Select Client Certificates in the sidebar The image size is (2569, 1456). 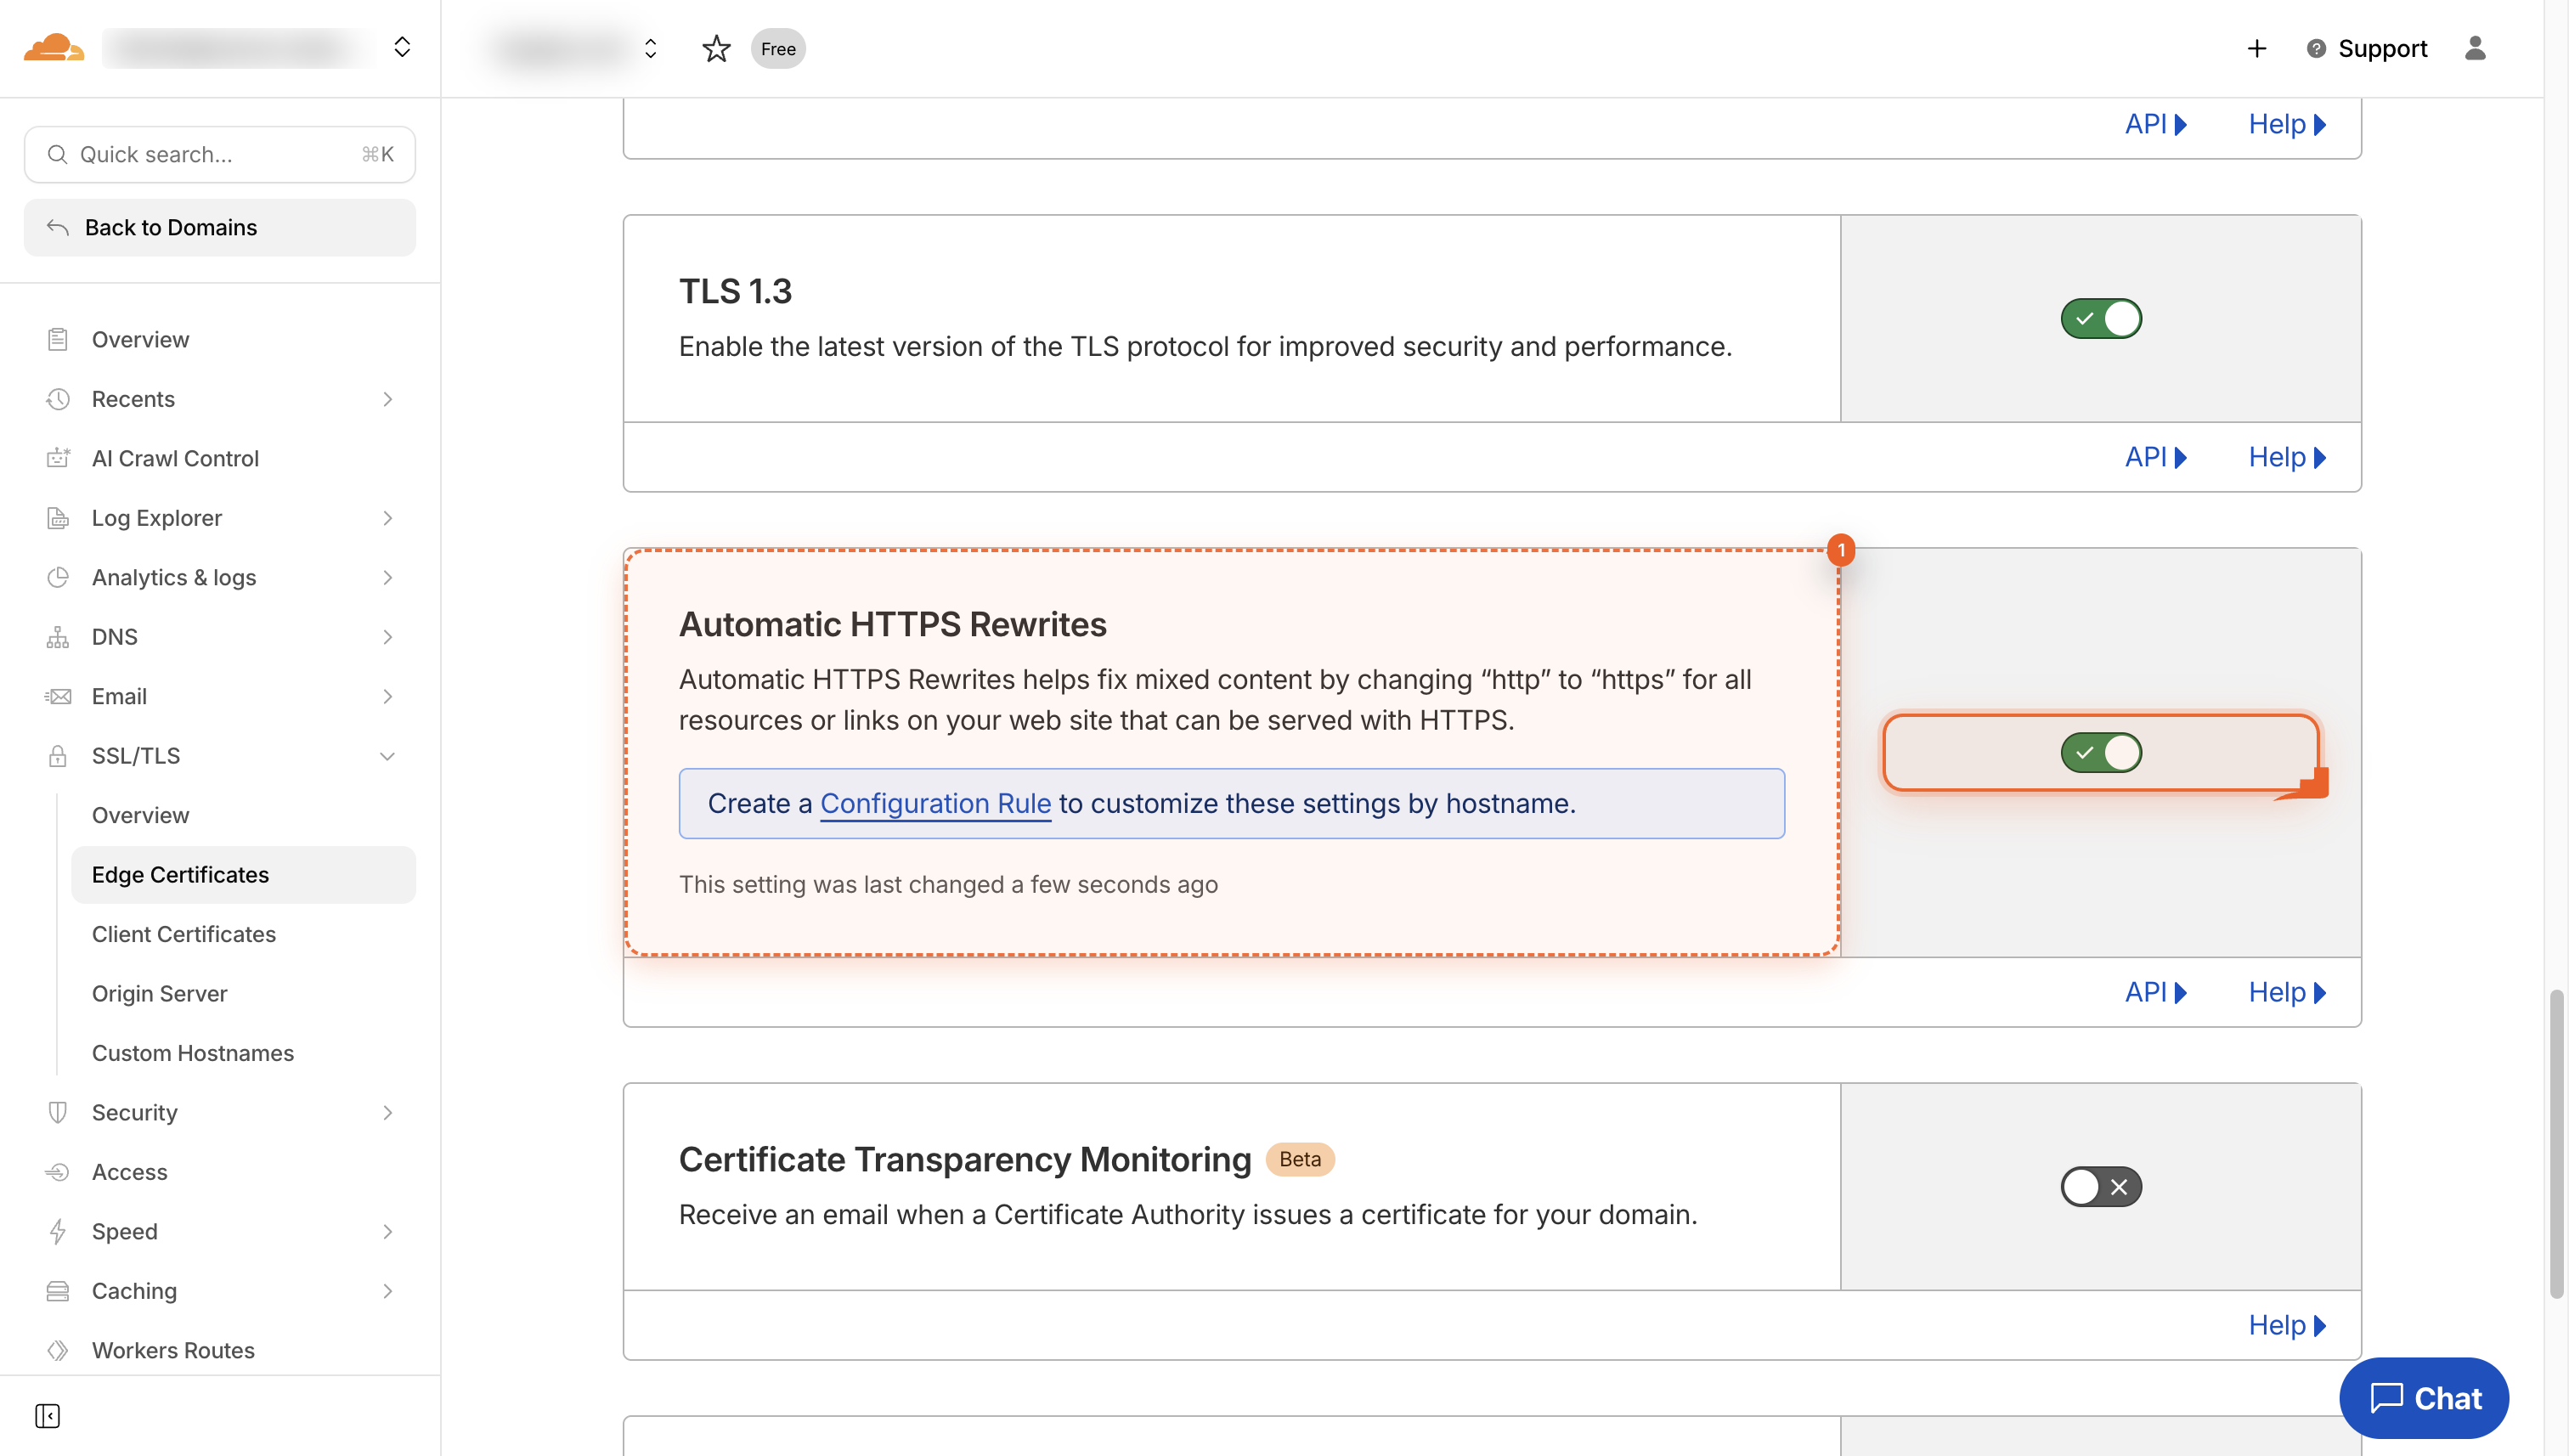coord(184,934)
